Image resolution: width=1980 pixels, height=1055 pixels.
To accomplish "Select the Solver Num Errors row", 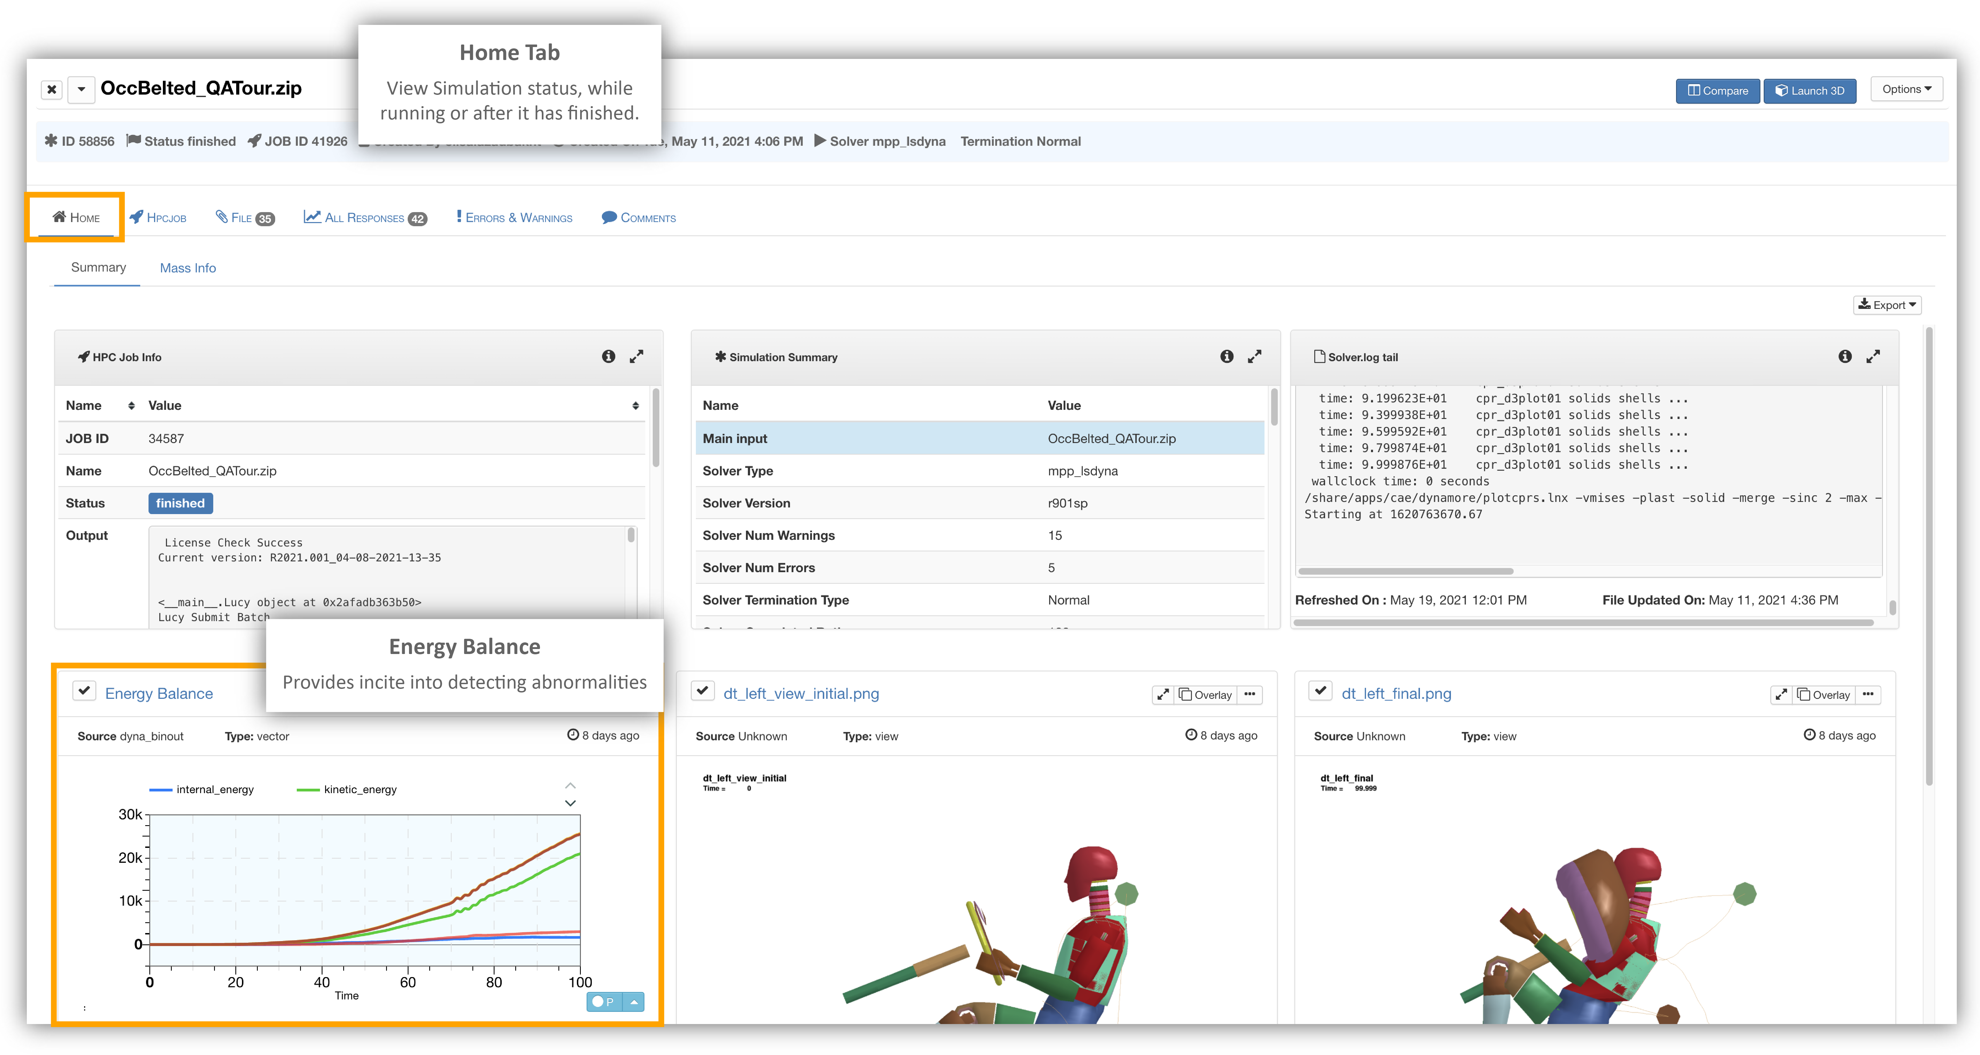I will tap(980, 568).
